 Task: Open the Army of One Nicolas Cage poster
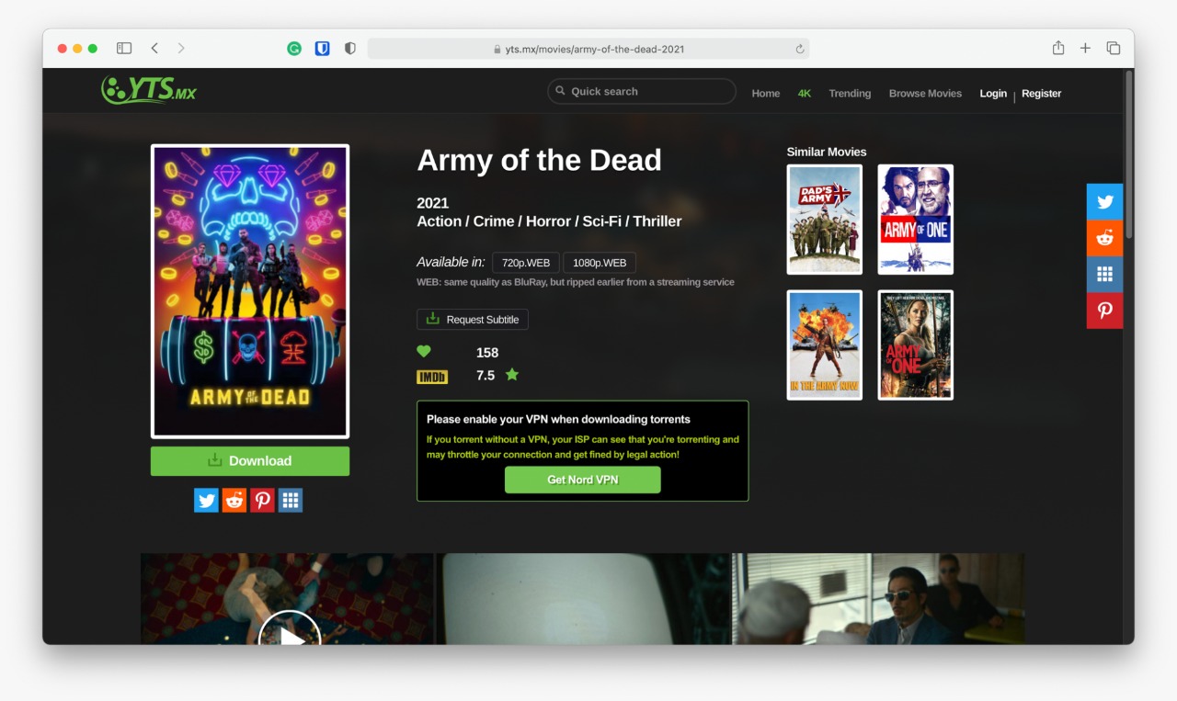coord(915,220)
